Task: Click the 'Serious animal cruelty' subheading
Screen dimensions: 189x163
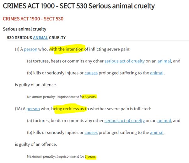Action: click(x=24, y=29)
